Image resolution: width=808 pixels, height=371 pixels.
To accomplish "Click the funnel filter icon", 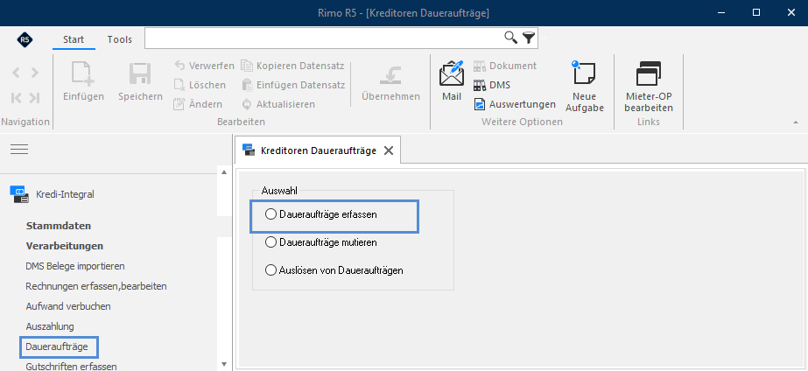I will (x=529, y=37).
